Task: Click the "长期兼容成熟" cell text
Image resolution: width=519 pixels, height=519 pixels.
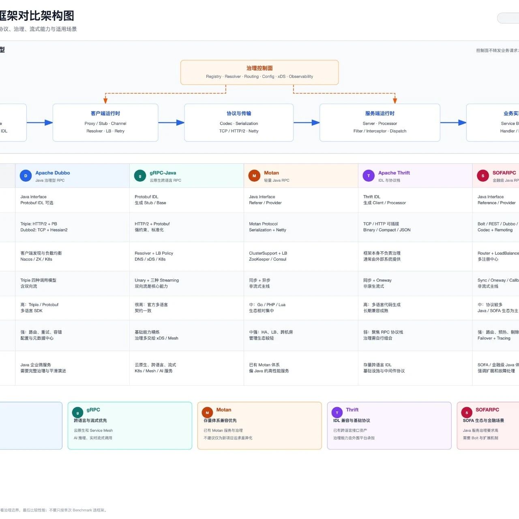Action: [x=376, y=311]
